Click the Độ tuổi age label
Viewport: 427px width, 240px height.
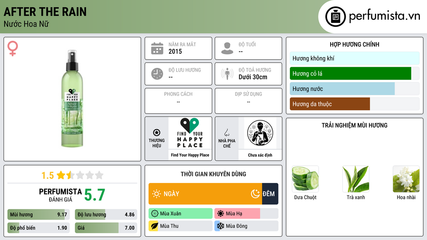coord(247,44)
